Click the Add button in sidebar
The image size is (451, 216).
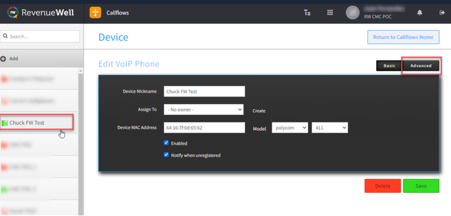click(x=42, y=59)
